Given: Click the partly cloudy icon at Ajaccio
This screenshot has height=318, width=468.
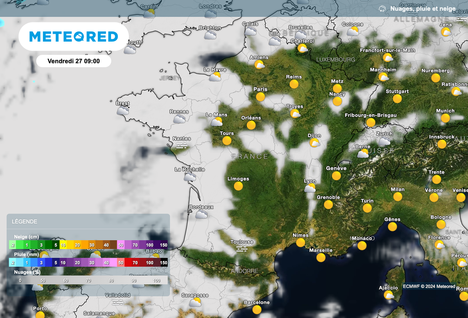Looking at the screenshot, I should pyautogui.click(x=389, y=295).
